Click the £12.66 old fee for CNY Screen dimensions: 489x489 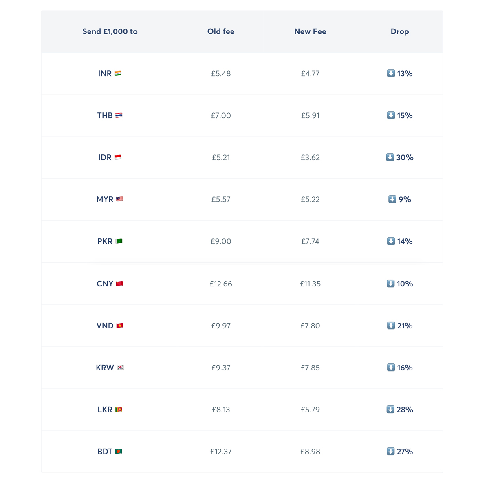(221, 284)
